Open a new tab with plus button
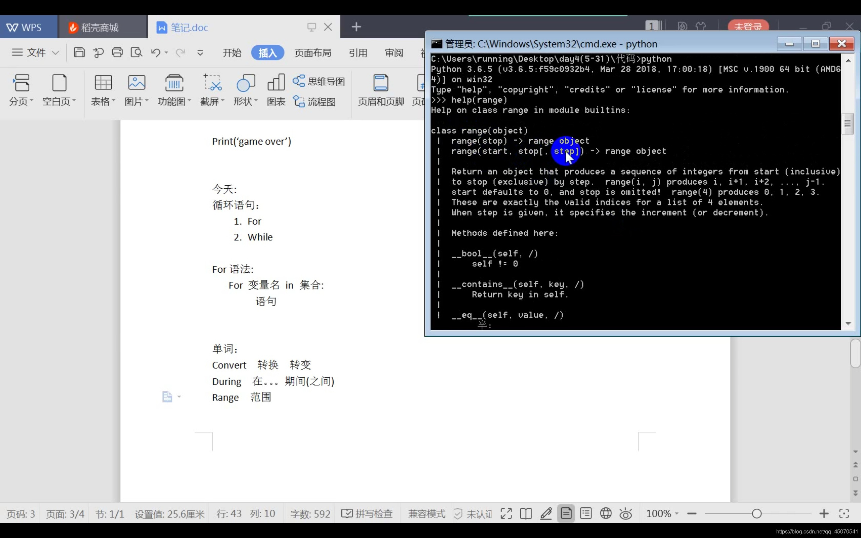861x538 pixels. pos(356,27)
